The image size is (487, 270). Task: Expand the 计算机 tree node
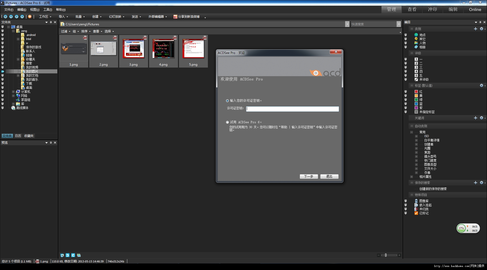click(13, 92)
